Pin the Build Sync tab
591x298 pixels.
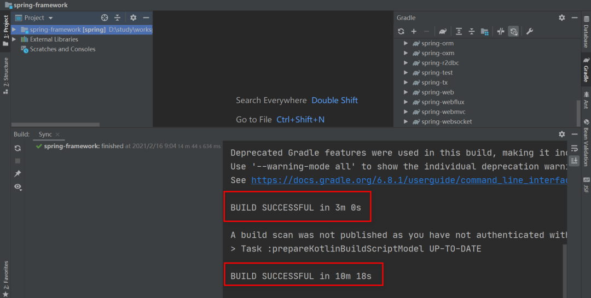coord(18,174)
